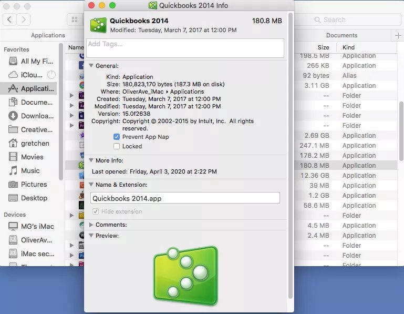404x314 pixels.
Task: Uncheck Prevent App Nap checkbox
Action: [x=117, y=137]
